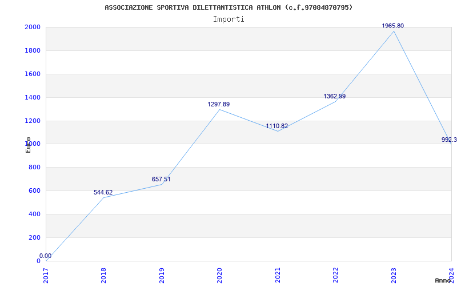This screenshot has height=286, width=457.
Task: Click the 2019 x-axis label
Action: (x=162, y=276)
